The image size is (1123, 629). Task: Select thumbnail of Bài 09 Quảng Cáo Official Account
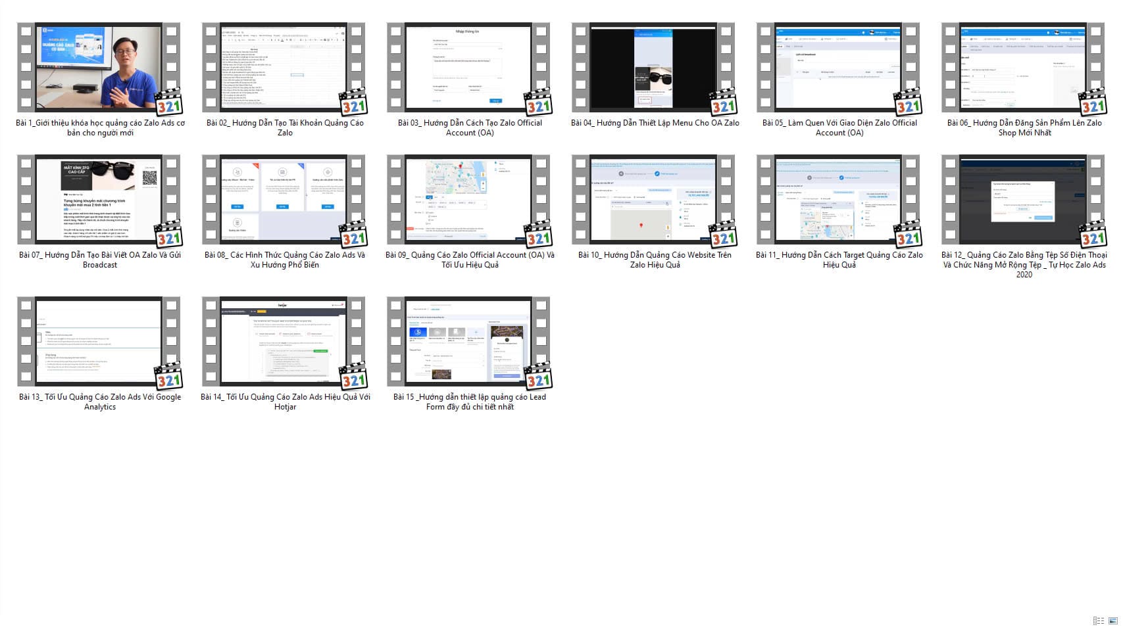(x=469, y=200)
